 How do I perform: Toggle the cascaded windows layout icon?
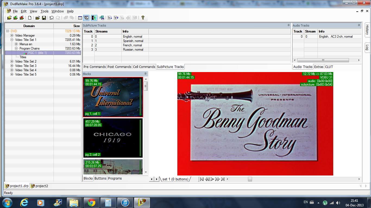[x=86, y=18]
